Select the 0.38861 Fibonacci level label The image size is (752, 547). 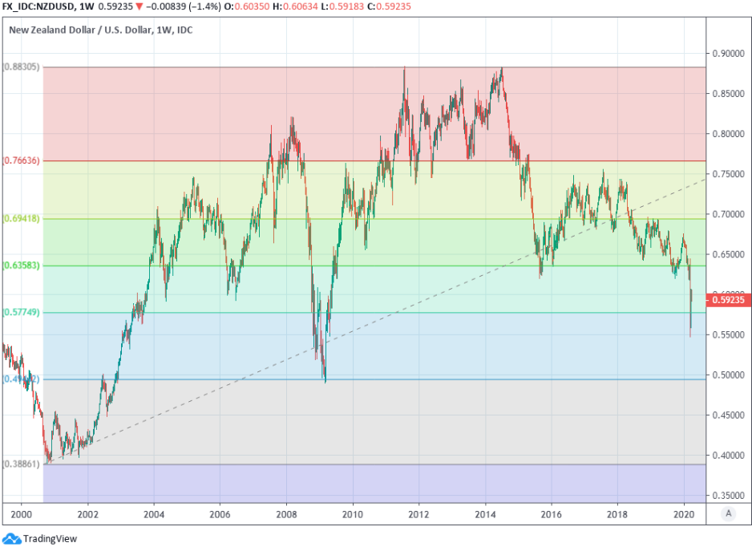[22, 464]
